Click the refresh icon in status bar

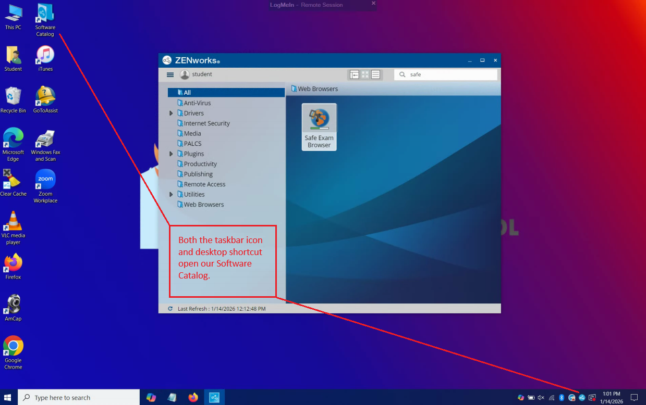coord(170,309)
